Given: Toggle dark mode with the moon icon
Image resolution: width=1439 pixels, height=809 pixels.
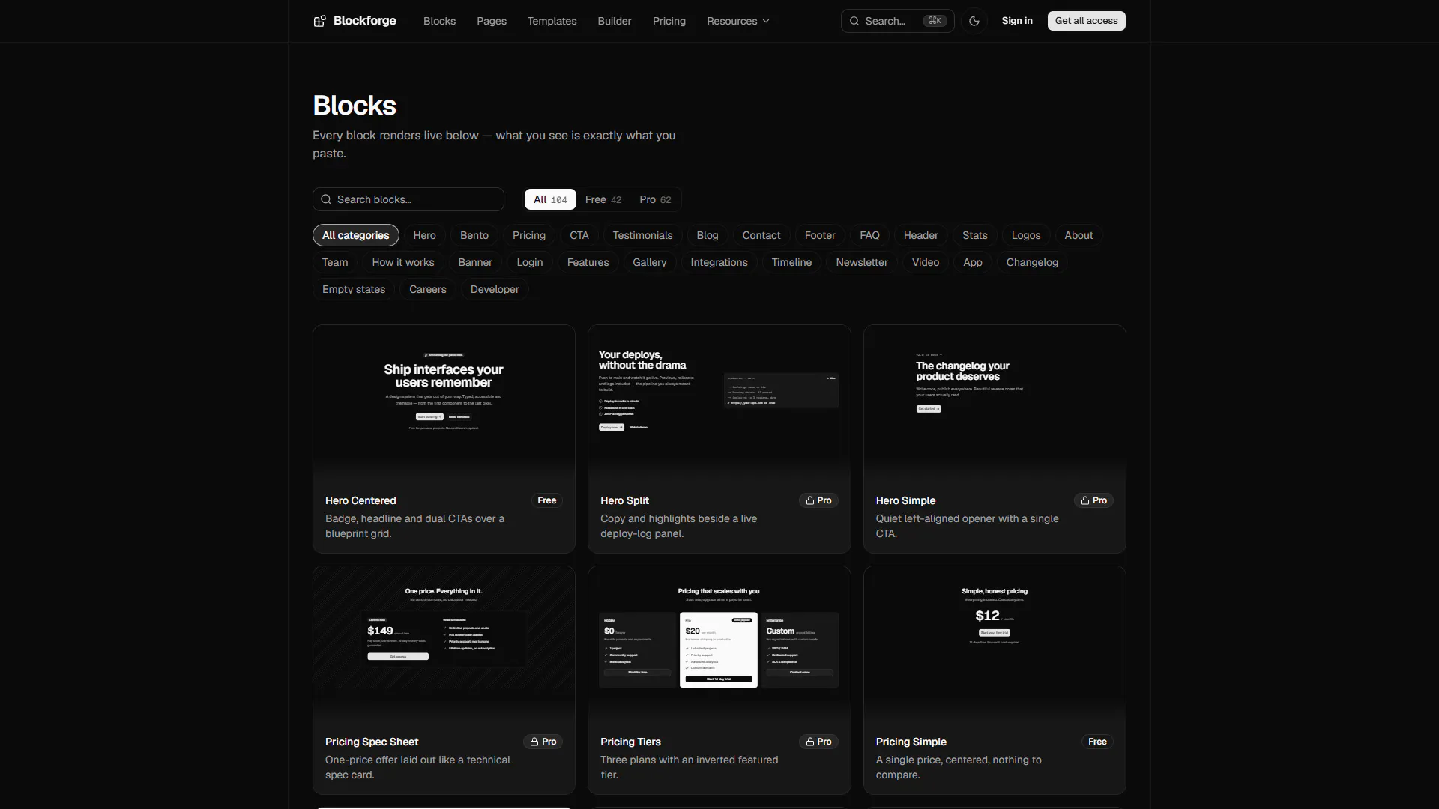Looking at the screenshot, I should (974, 21).
